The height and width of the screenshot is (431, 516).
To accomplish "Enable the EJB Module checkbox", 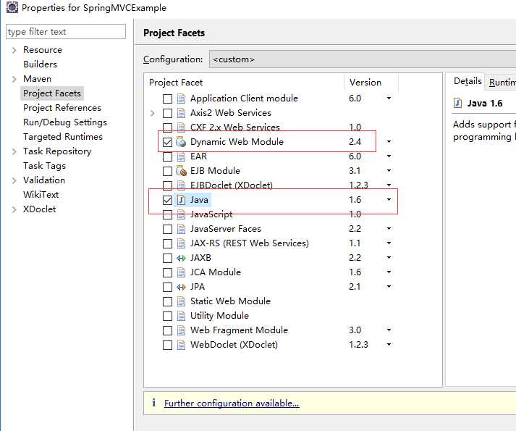I will click(x=167, y=171).
